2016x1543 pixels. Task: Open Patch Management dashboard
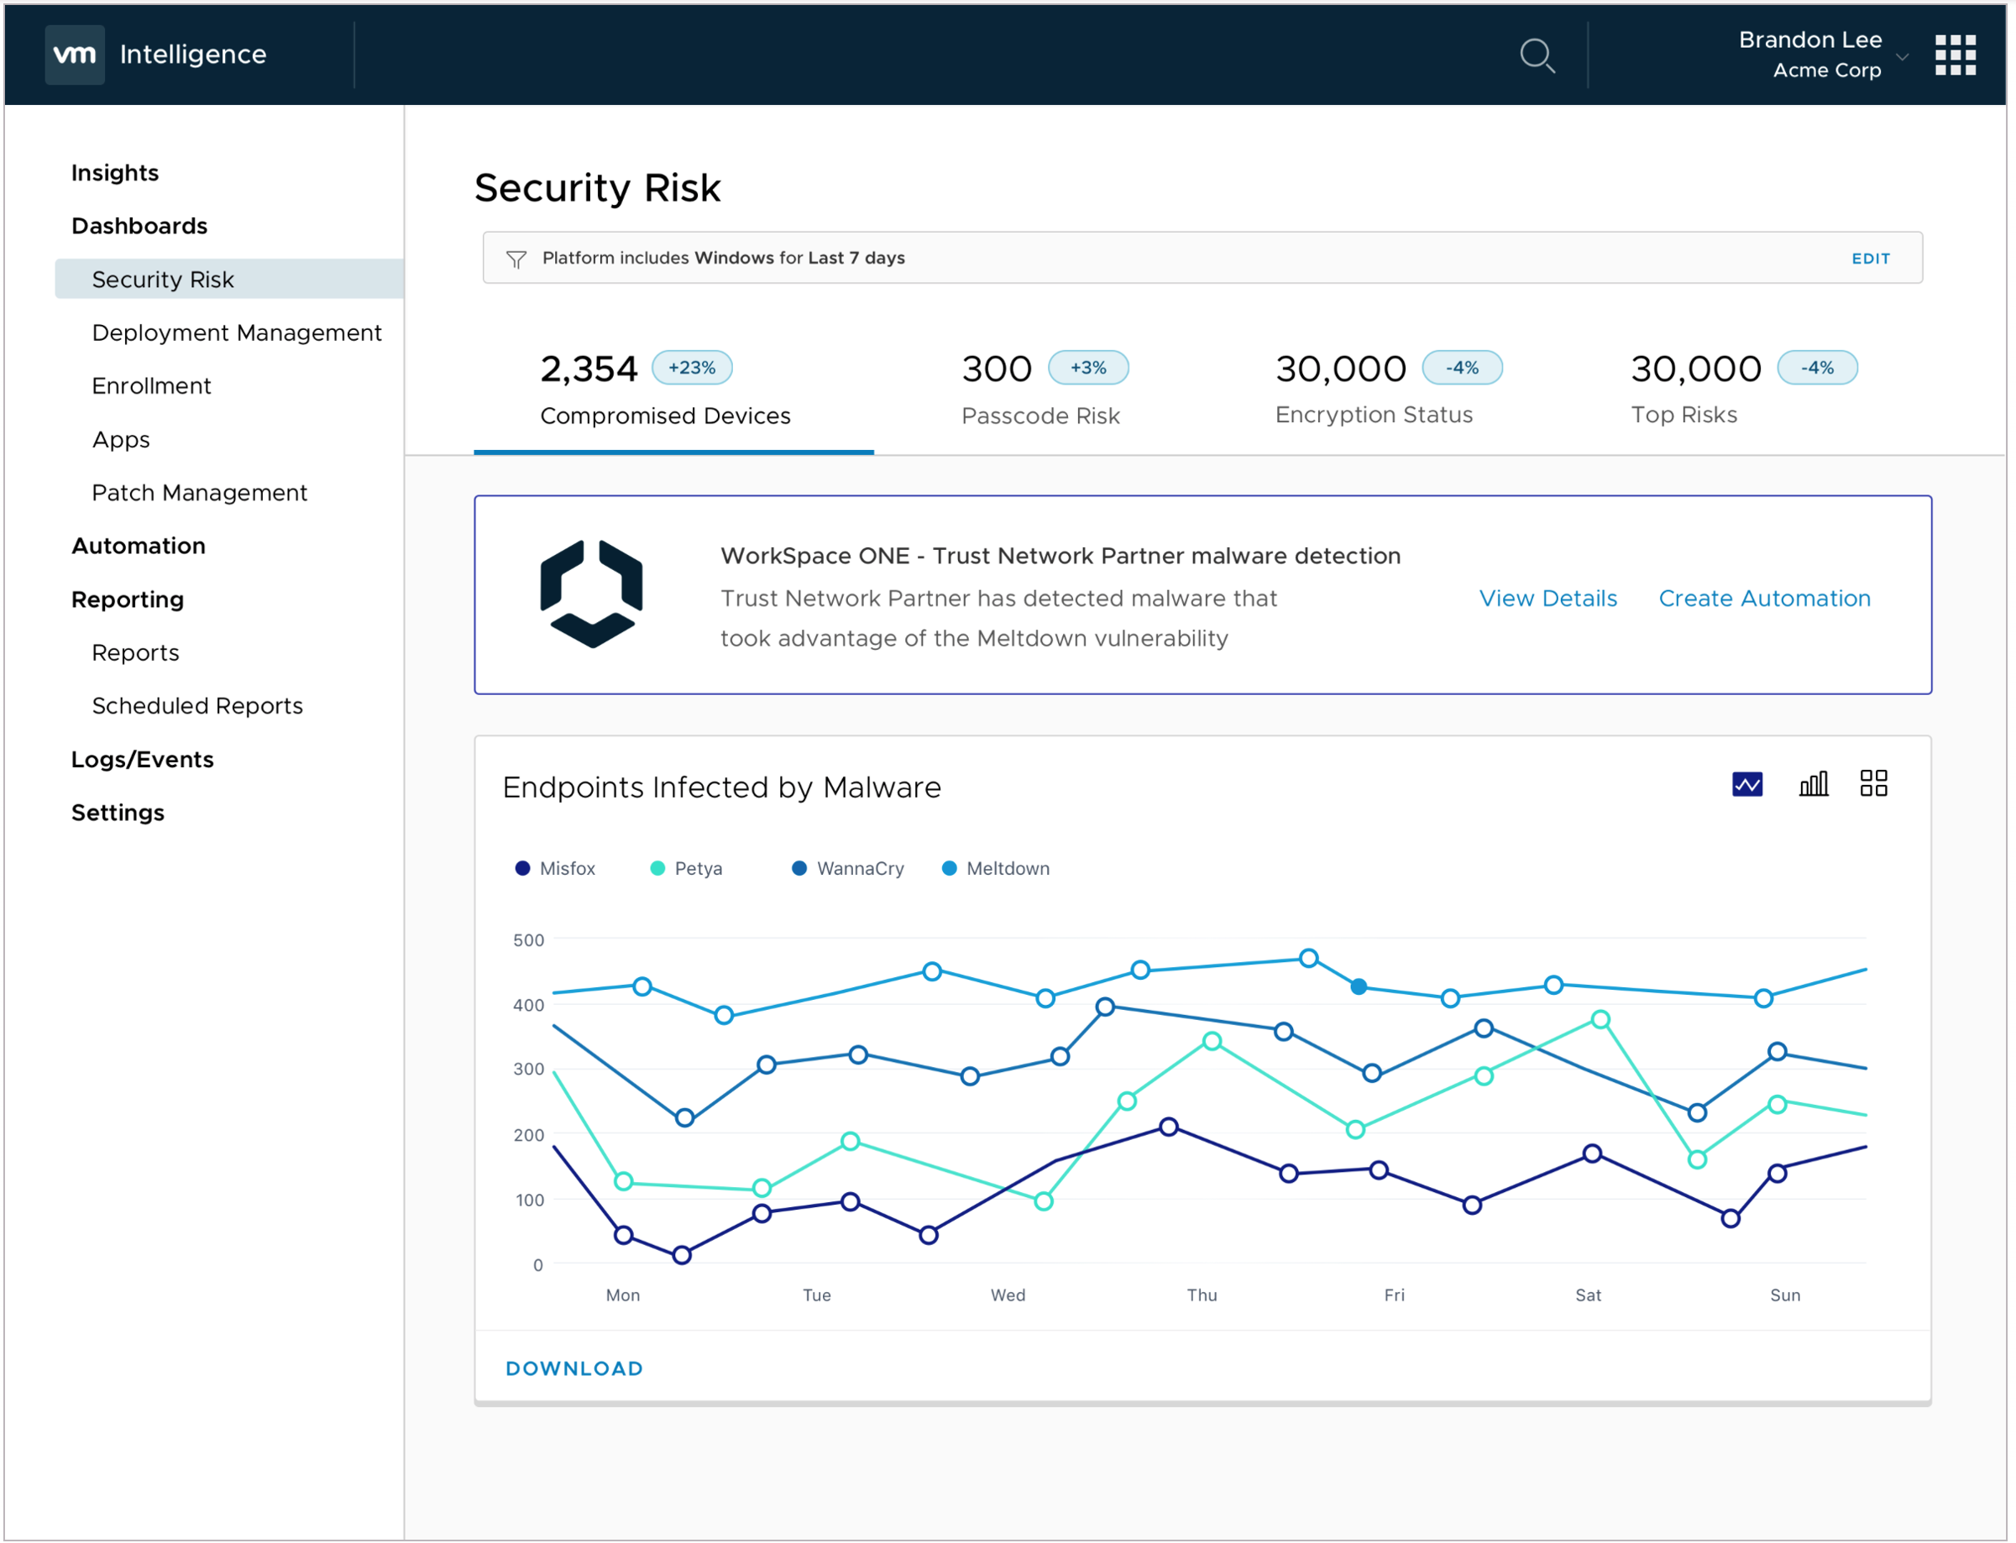pos(199,492)
